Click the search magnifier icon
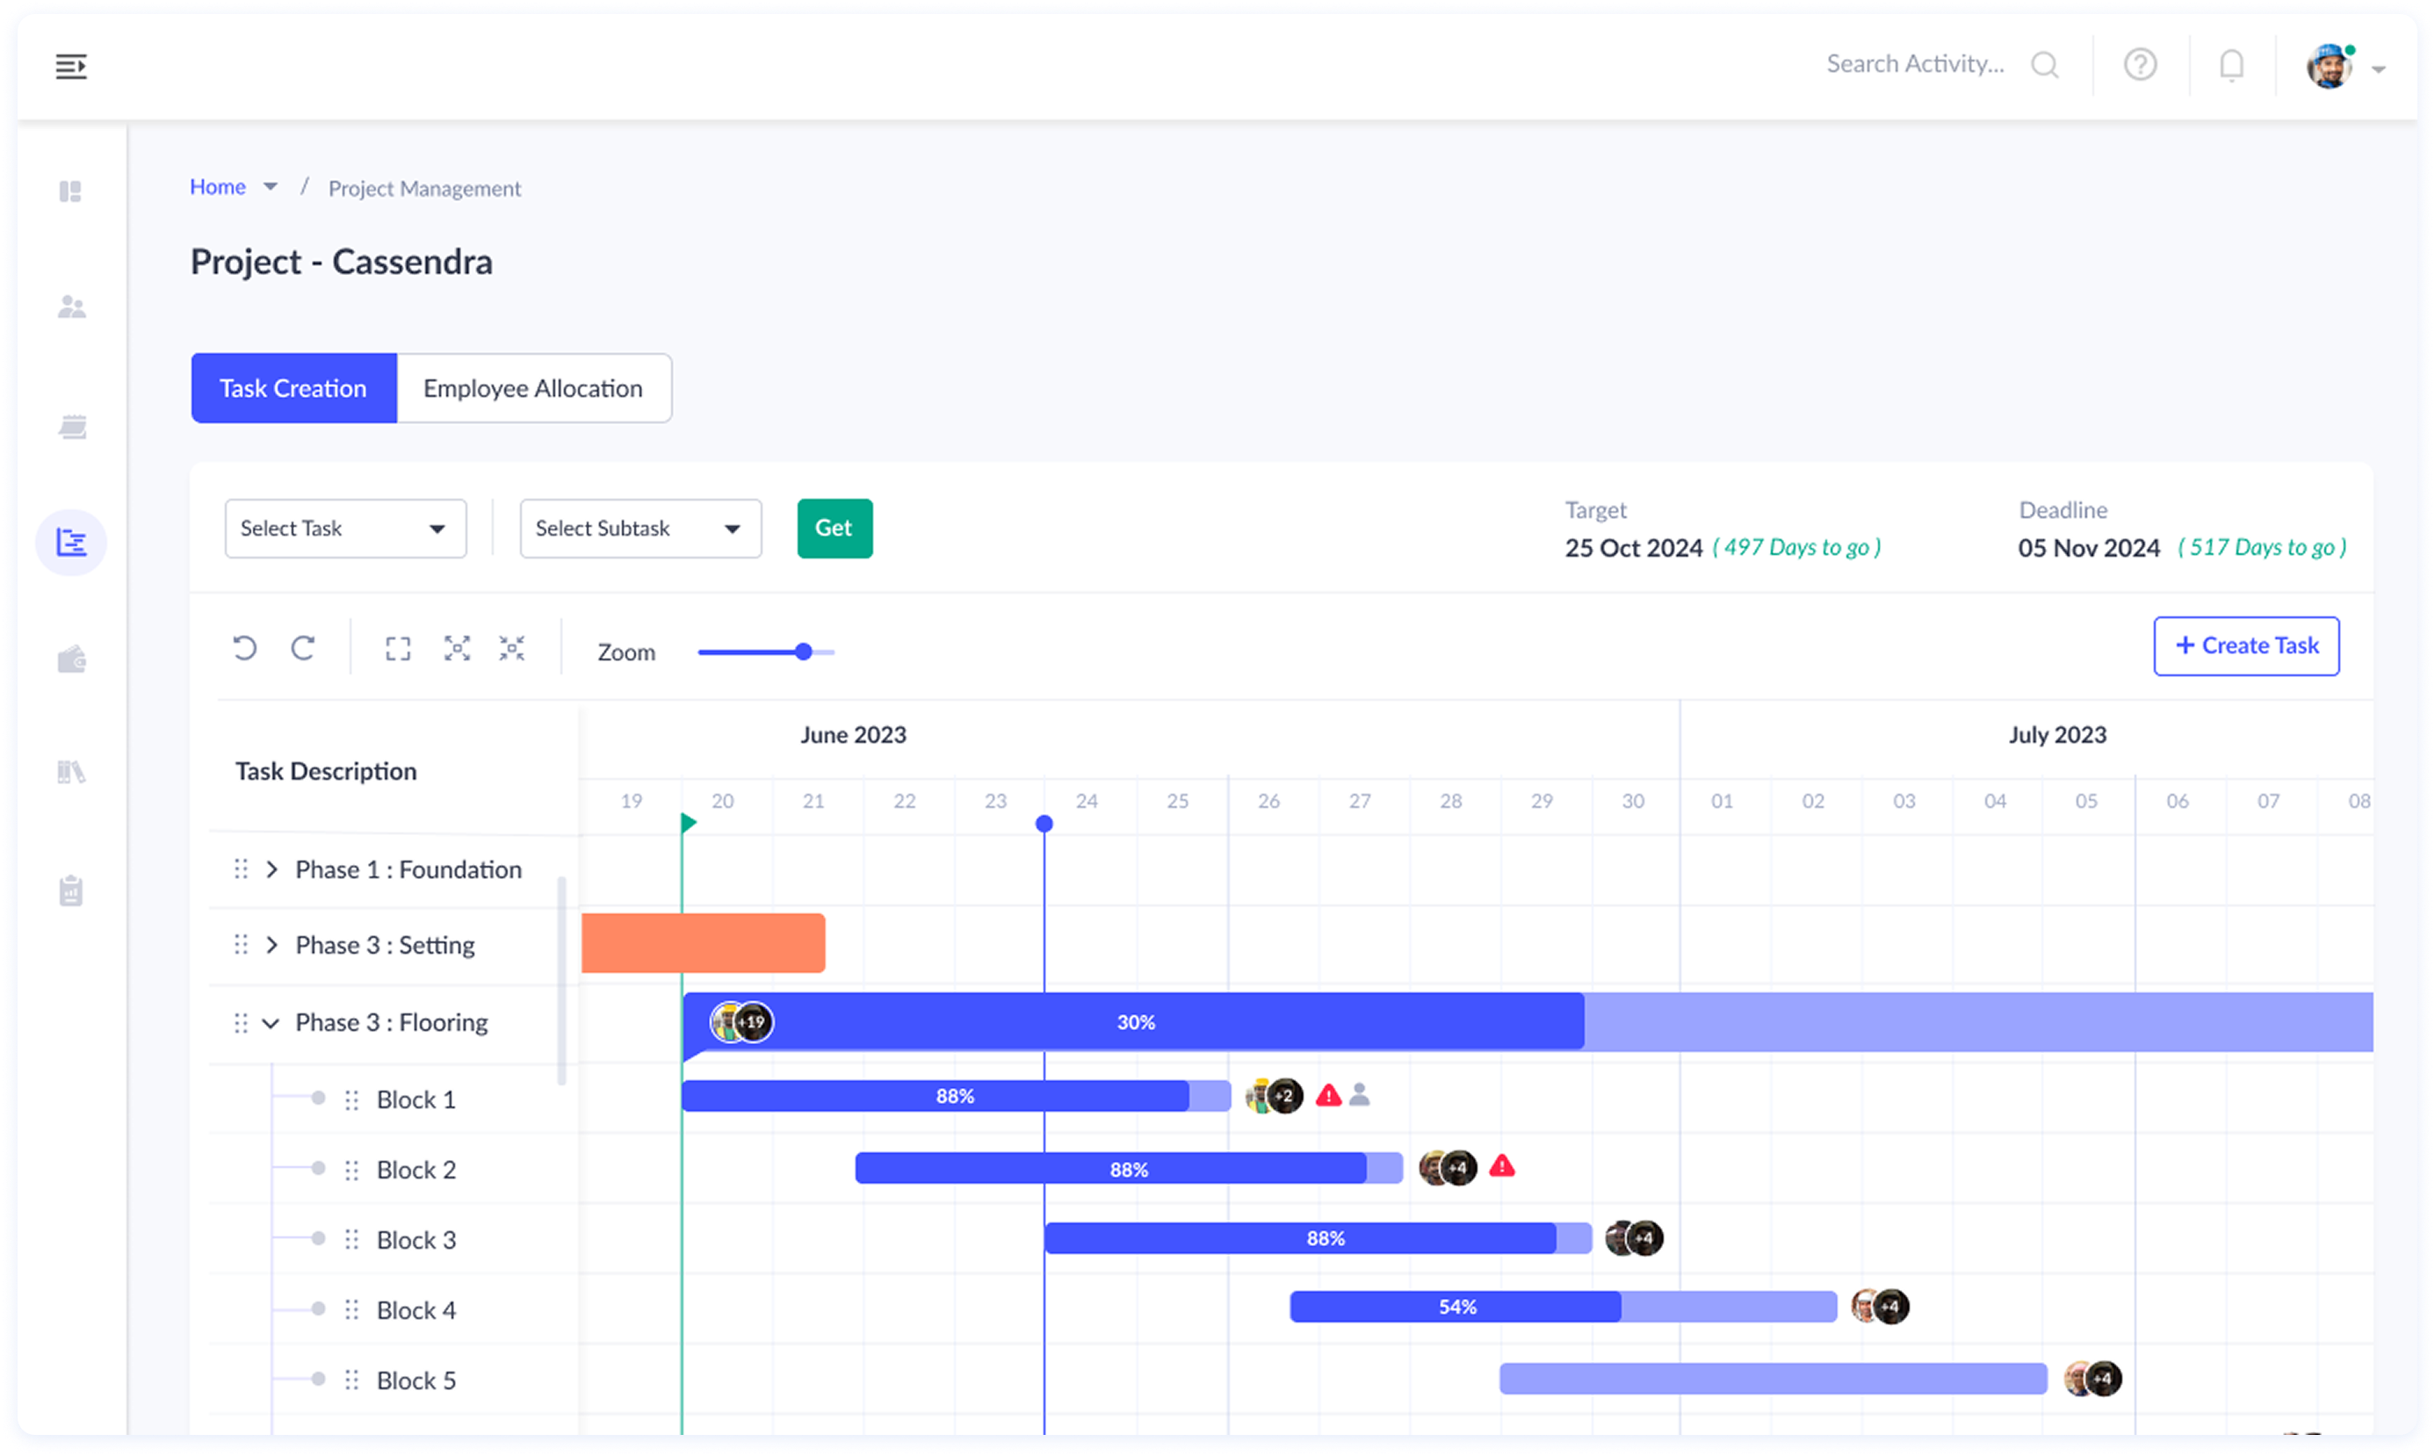The image size is (2435, 1456). [x=2044, y=66]
